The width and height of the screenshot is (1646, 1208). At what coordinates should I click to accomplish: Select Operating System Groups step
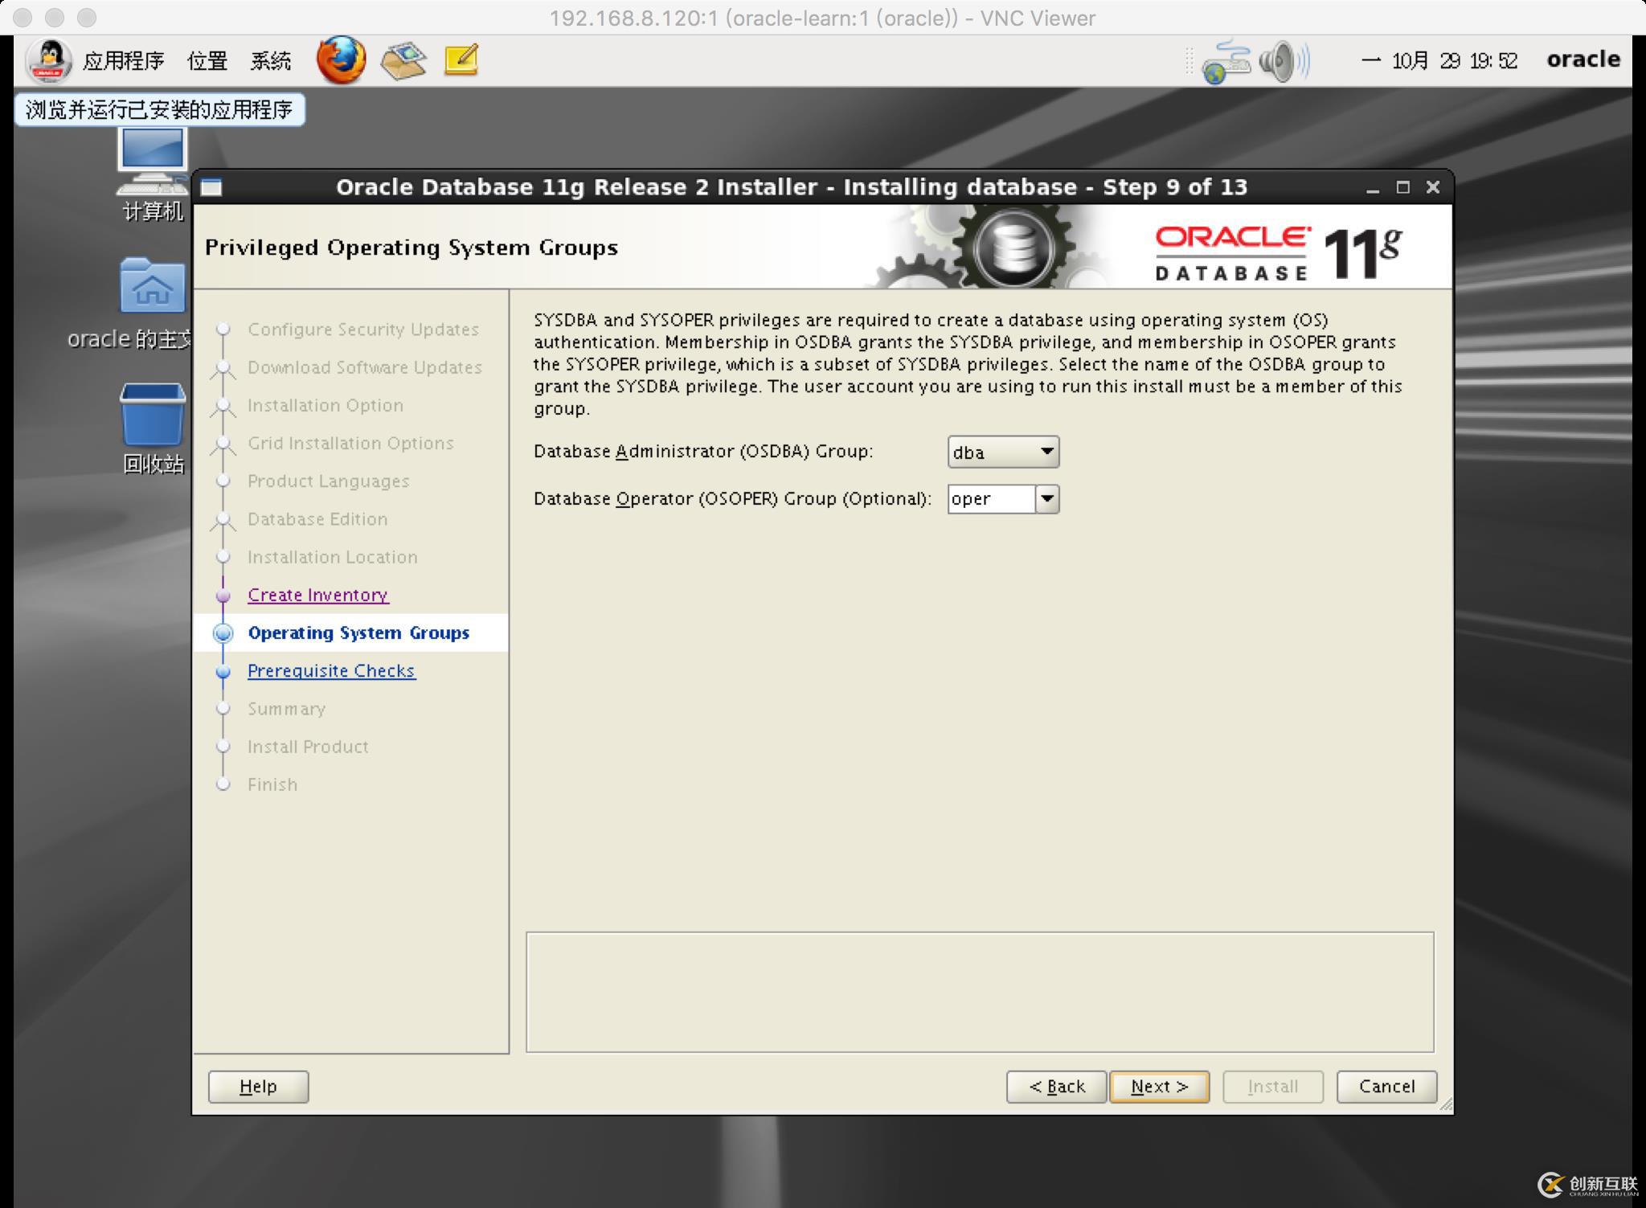click(358, 633)
